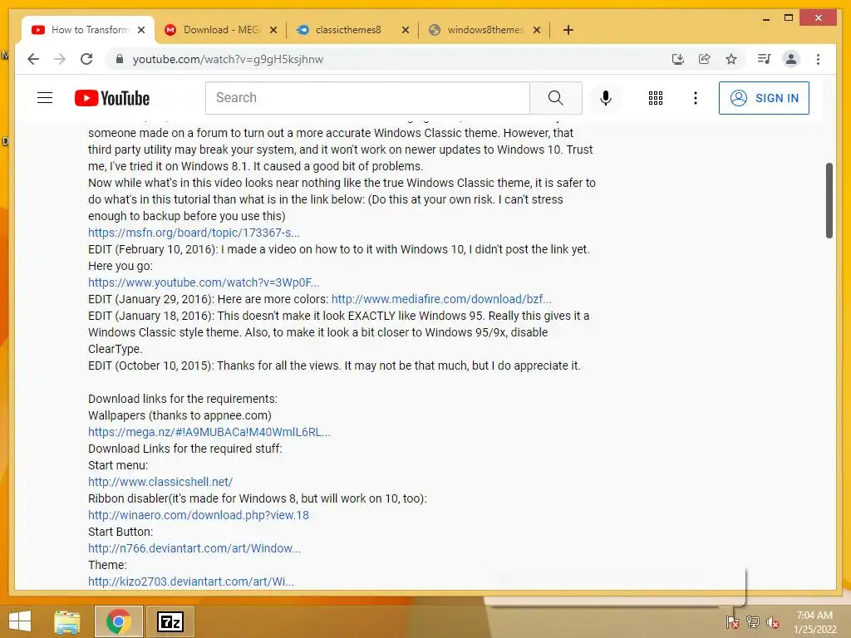The image size is (851, 638).
Task: Focus the YouTube Search field
Action: tap(367, 98)
